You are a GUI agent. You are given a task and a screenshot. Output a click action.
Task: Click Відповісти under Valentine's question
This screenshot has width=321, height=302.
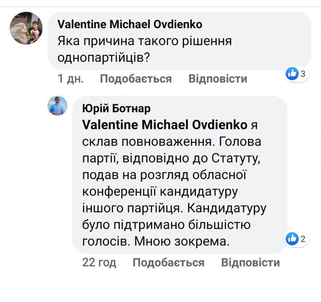(x=218, y=79)
